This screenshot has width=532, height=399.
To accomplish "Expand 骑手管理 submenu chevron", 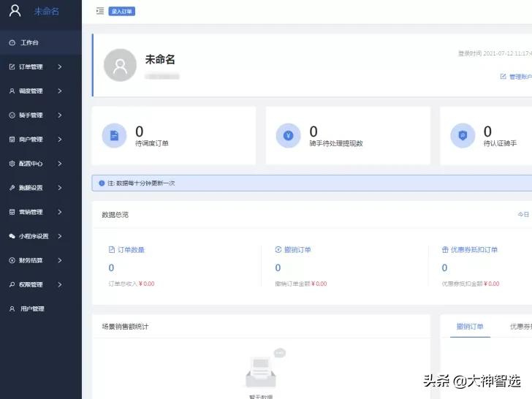I will coord(60,115).
